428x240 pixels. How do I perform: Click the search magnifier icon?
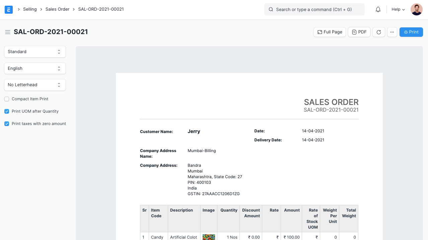tap(271, 9)
